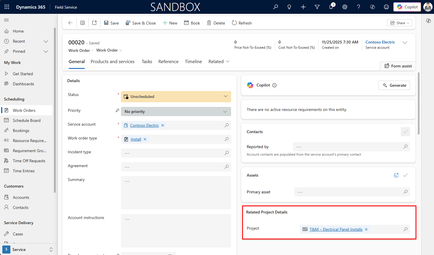Collapse the site map hamburger menu
The width and height of the screenshot is (434, 255).
6,20
